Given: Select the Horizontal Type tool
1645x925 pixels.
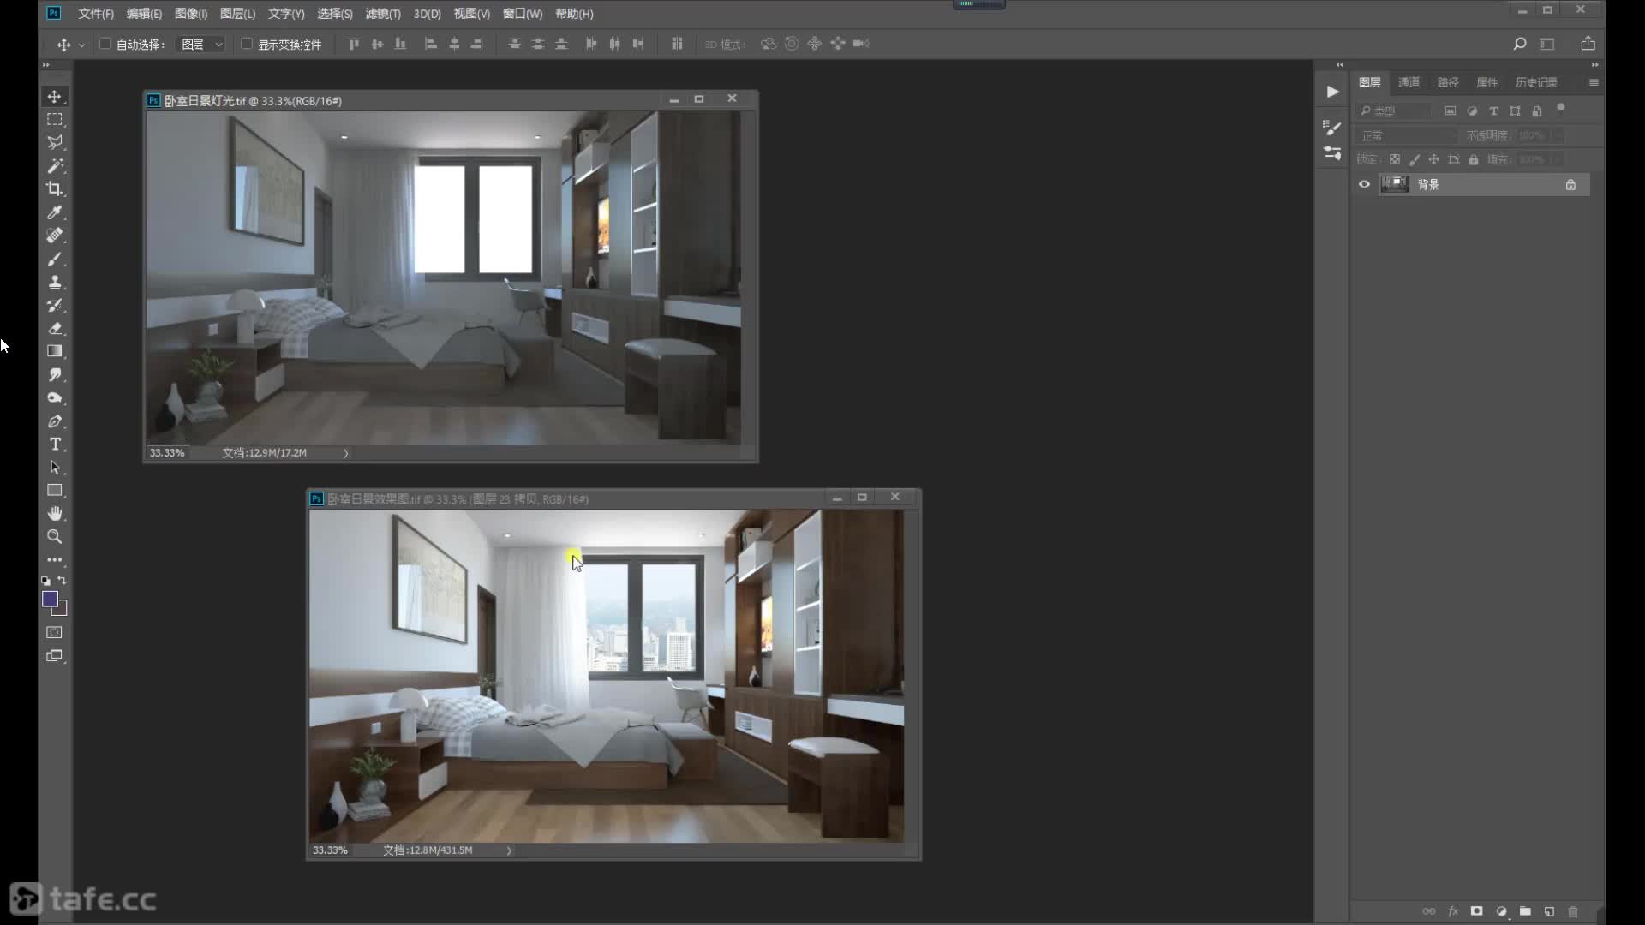Looking at the screenshot, I should (55, 445).
